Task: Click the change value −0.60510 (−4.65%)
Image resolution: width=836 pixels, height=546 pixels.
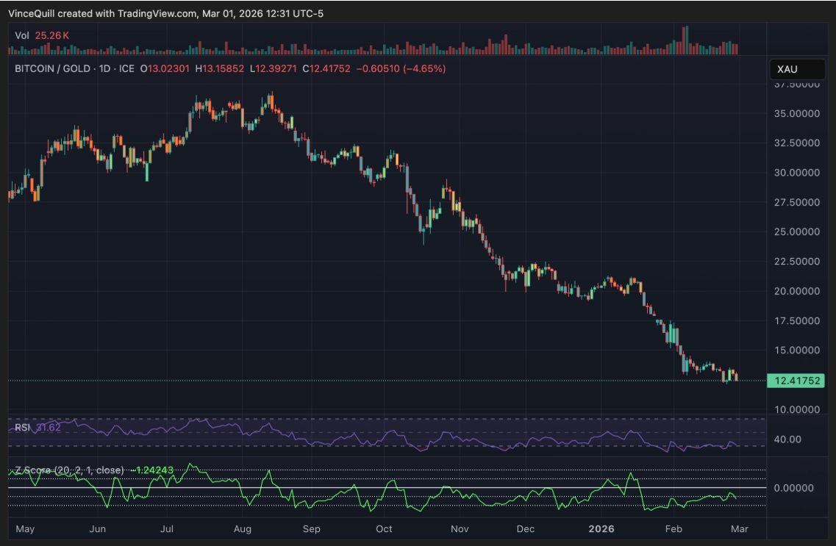Action: (401, 69)
